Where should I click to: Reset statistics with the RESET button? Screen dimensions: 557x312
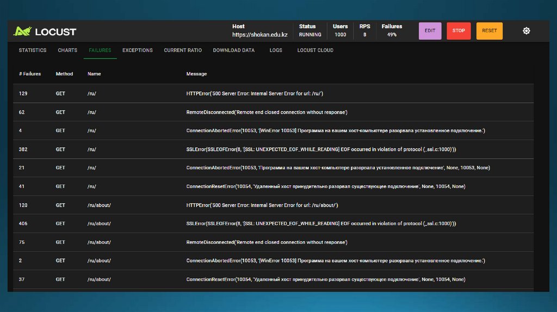489,31
